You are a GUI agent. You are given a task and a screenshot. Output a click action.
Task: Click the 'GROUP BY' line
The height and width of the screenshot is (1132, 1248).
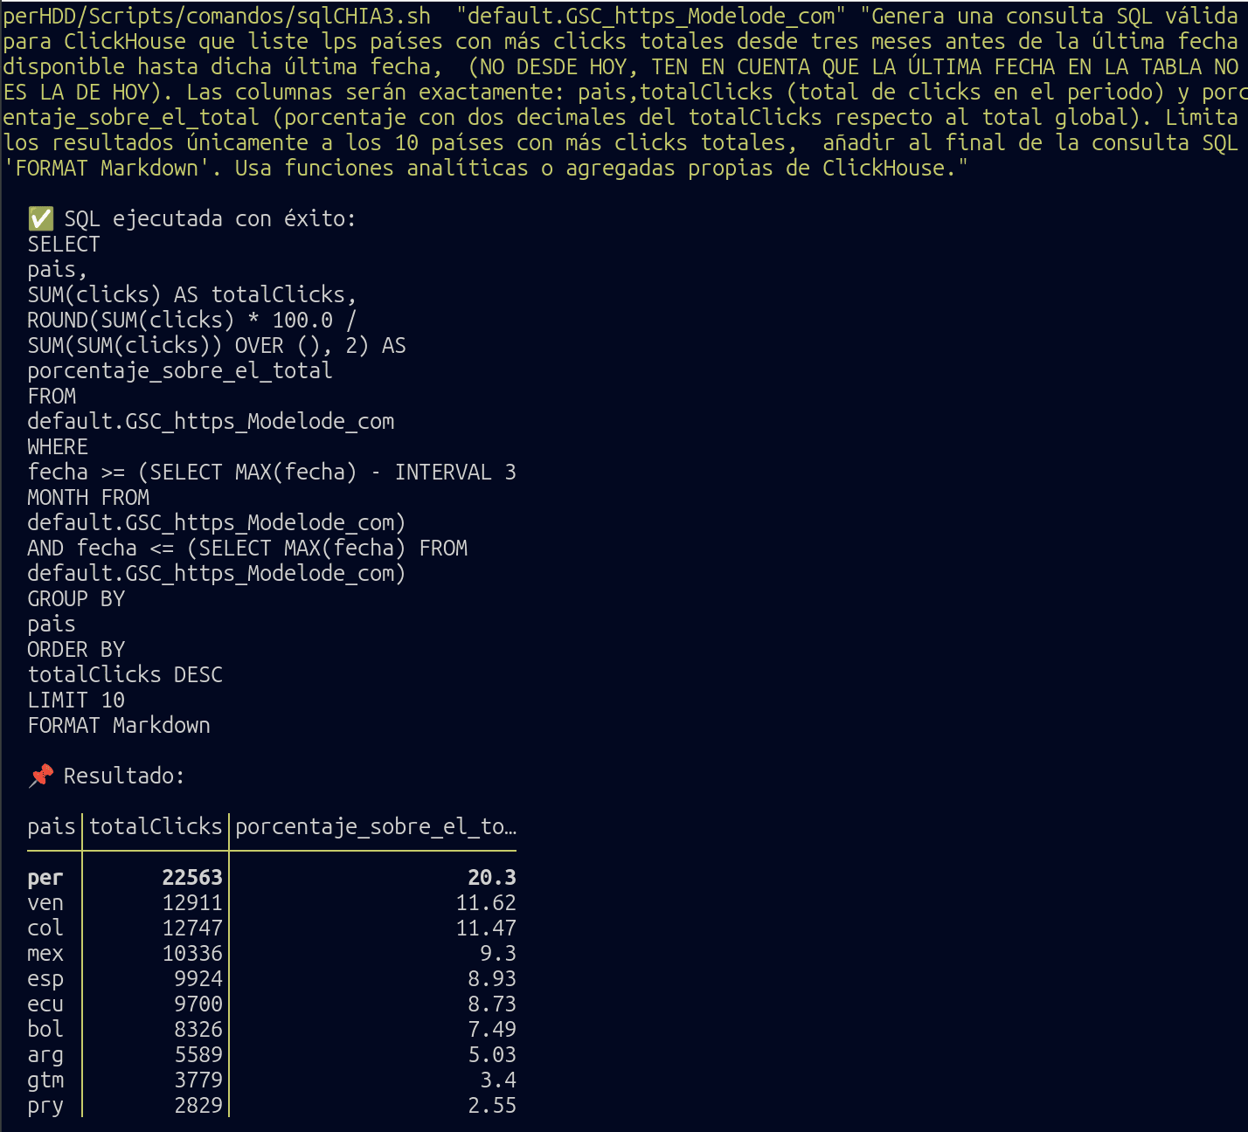tap(76, 599)
